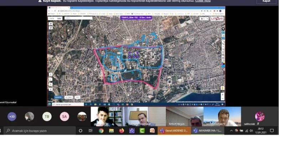Click the green app icon on taskbar
The image size is (285, 160).
tap(142, 131)
